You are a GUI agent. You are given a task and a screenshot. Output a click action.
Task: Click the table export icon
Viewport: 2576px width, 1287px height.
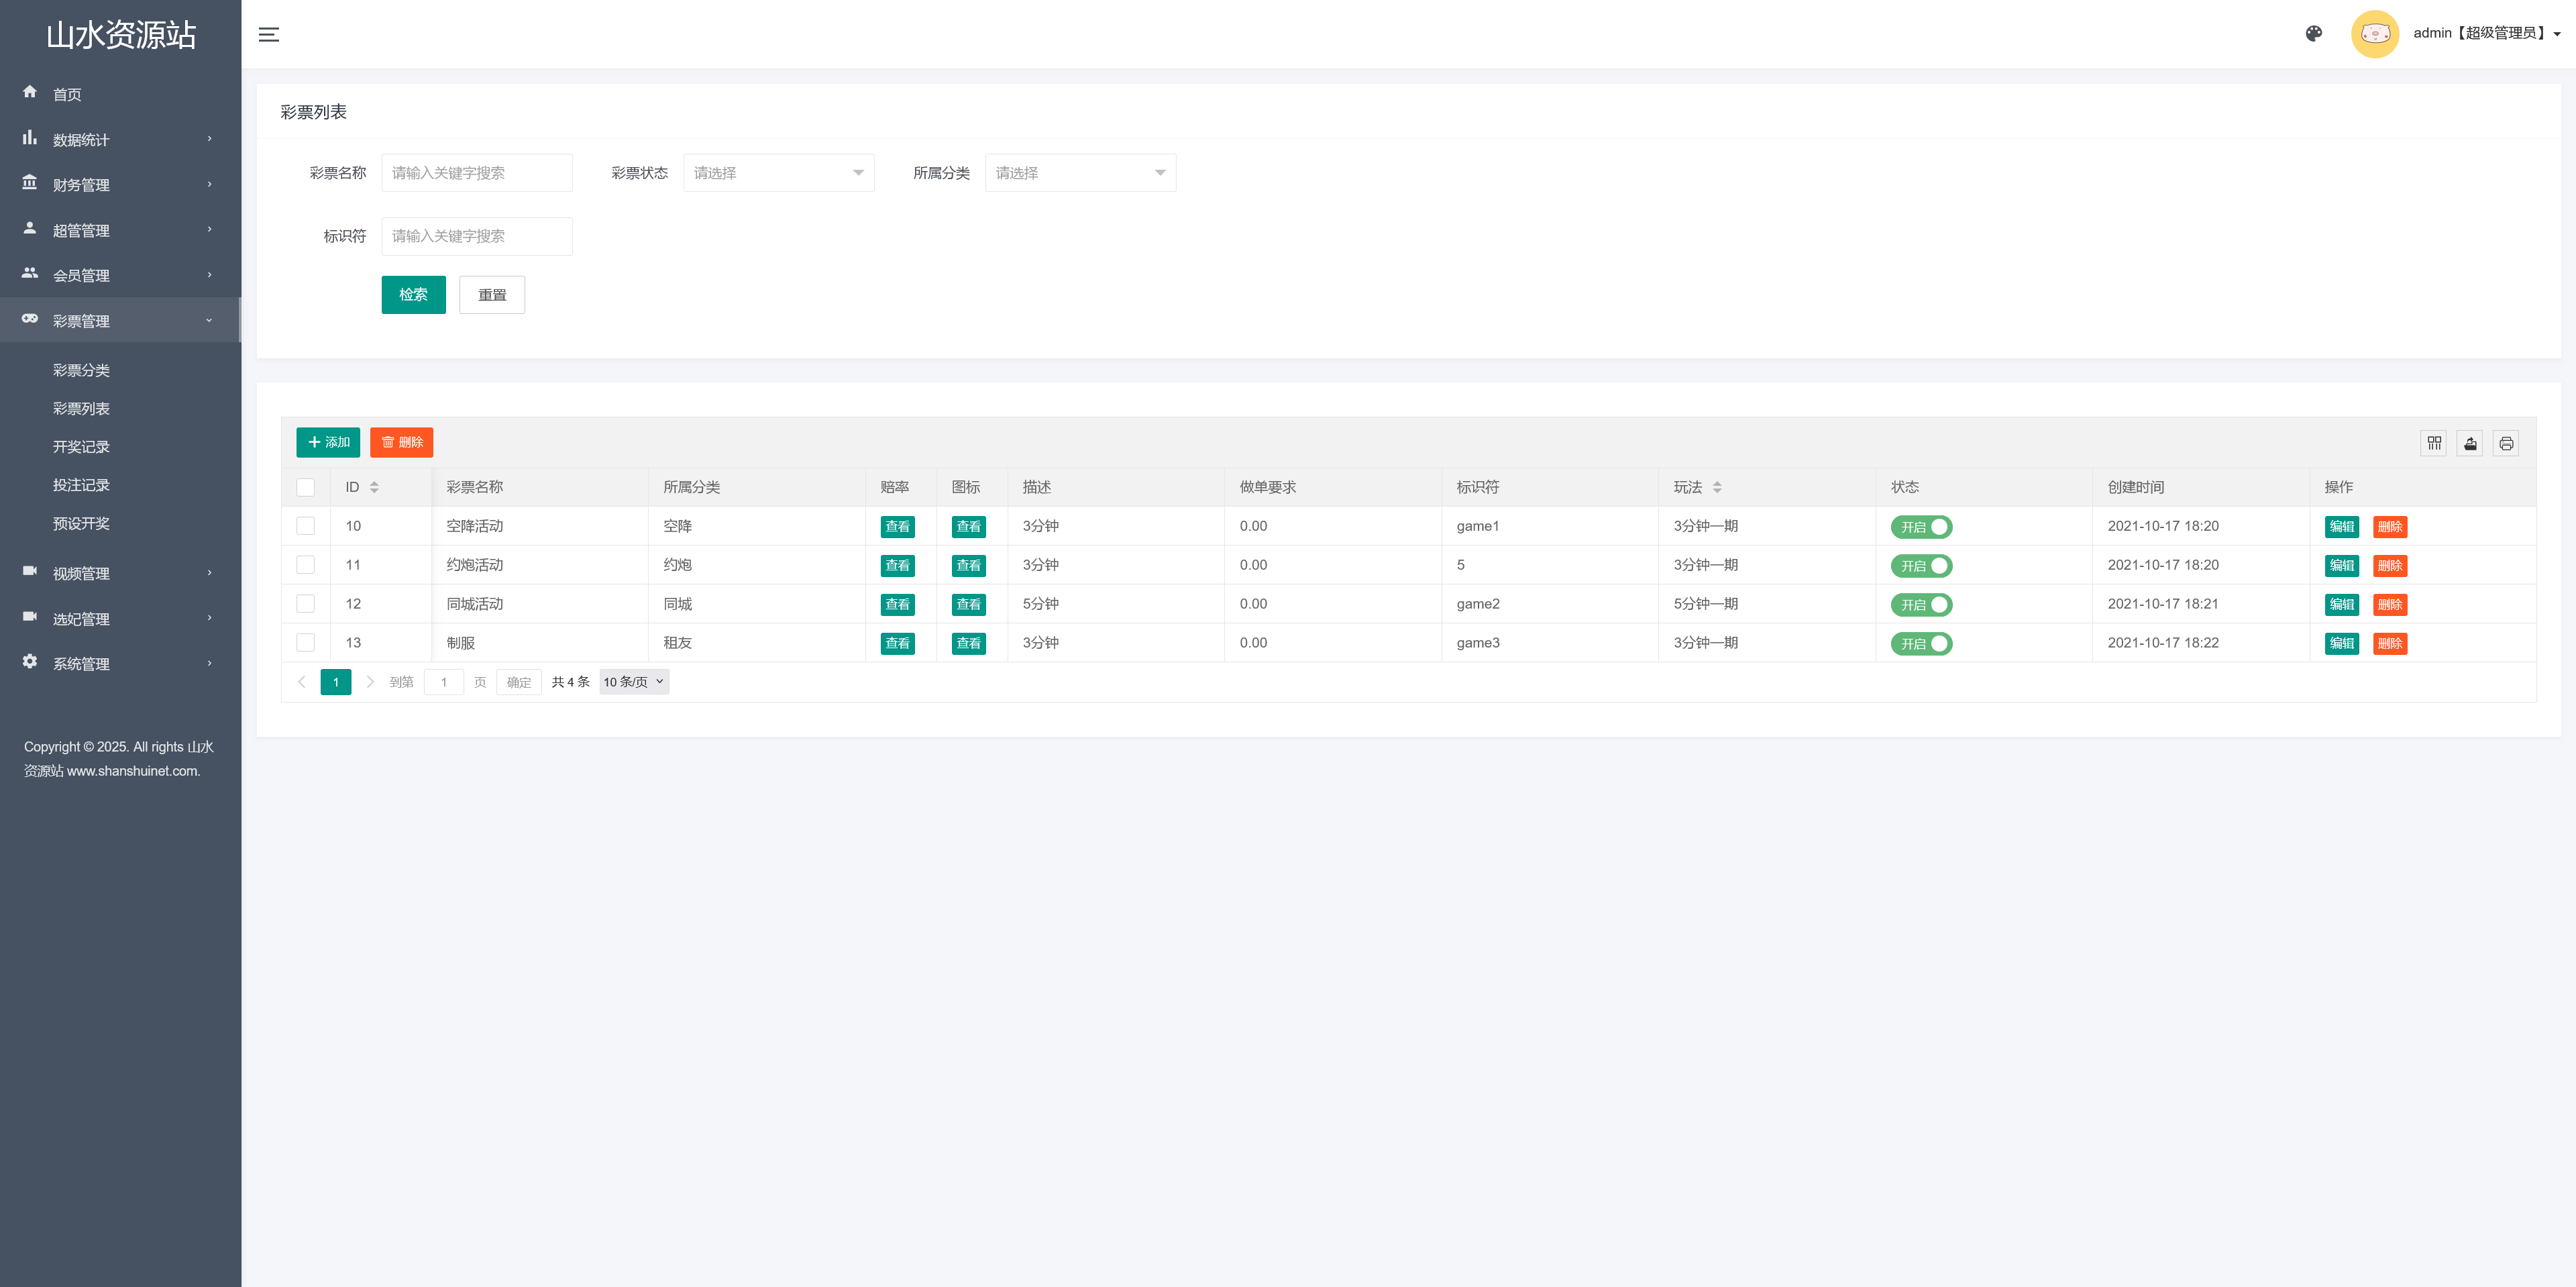click(x=2470, y=443)
